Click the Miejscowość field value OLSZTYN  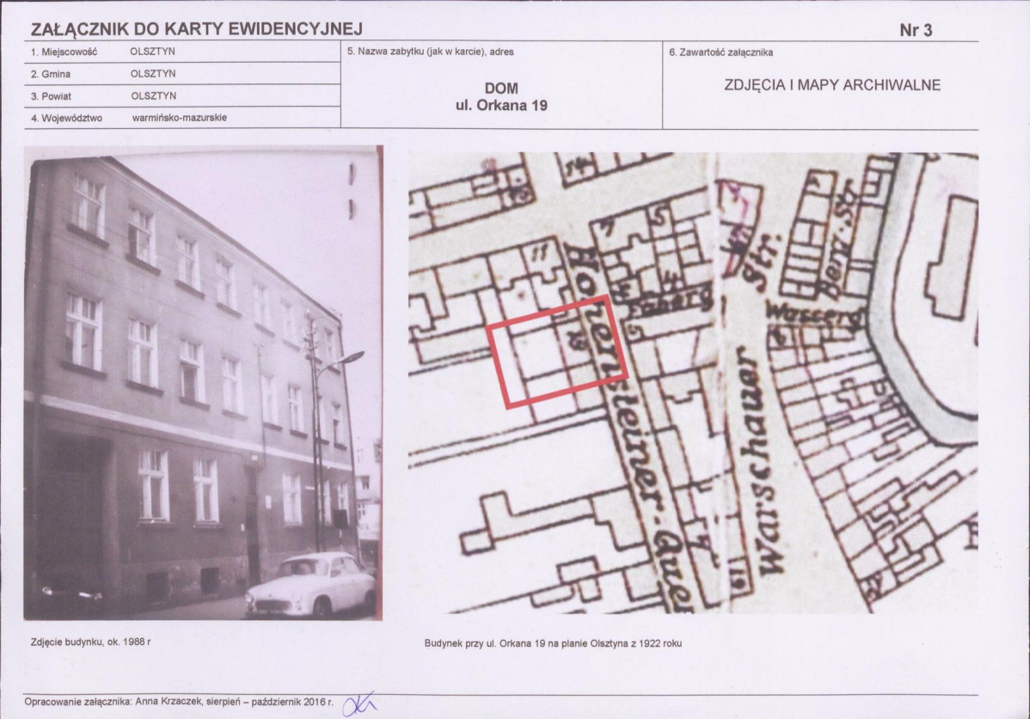tap(152, 52)
